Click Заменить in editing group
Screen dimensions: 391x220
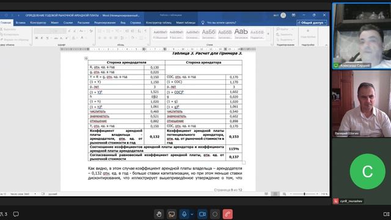tap(284, 34)
